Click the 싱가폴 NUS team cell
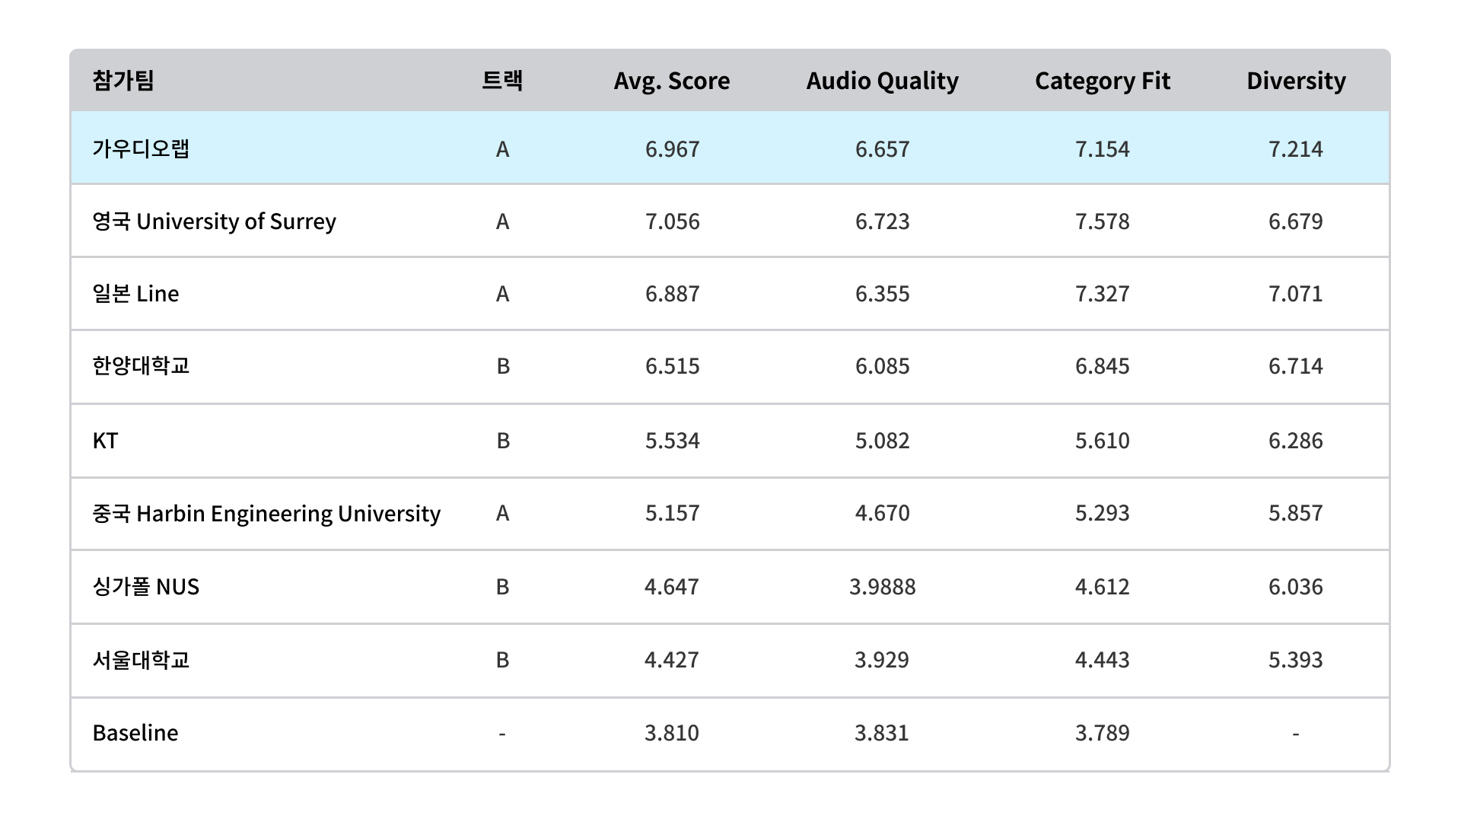The height and width of the screenshot is (822, 1461). pyautogui.click(x=145, y=587)
